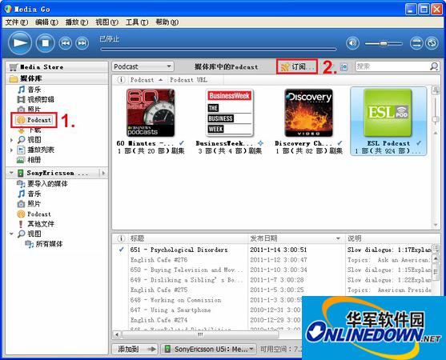Select 所有媒体 under device views
This screenshot has width=446, height=360.
[x=44, y=244]
